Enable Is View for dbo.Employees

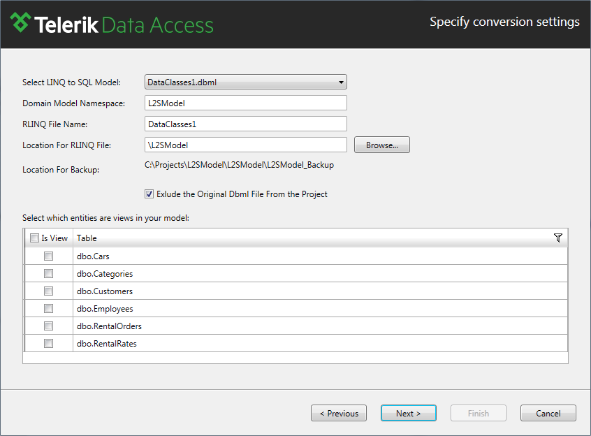[48, 309]
